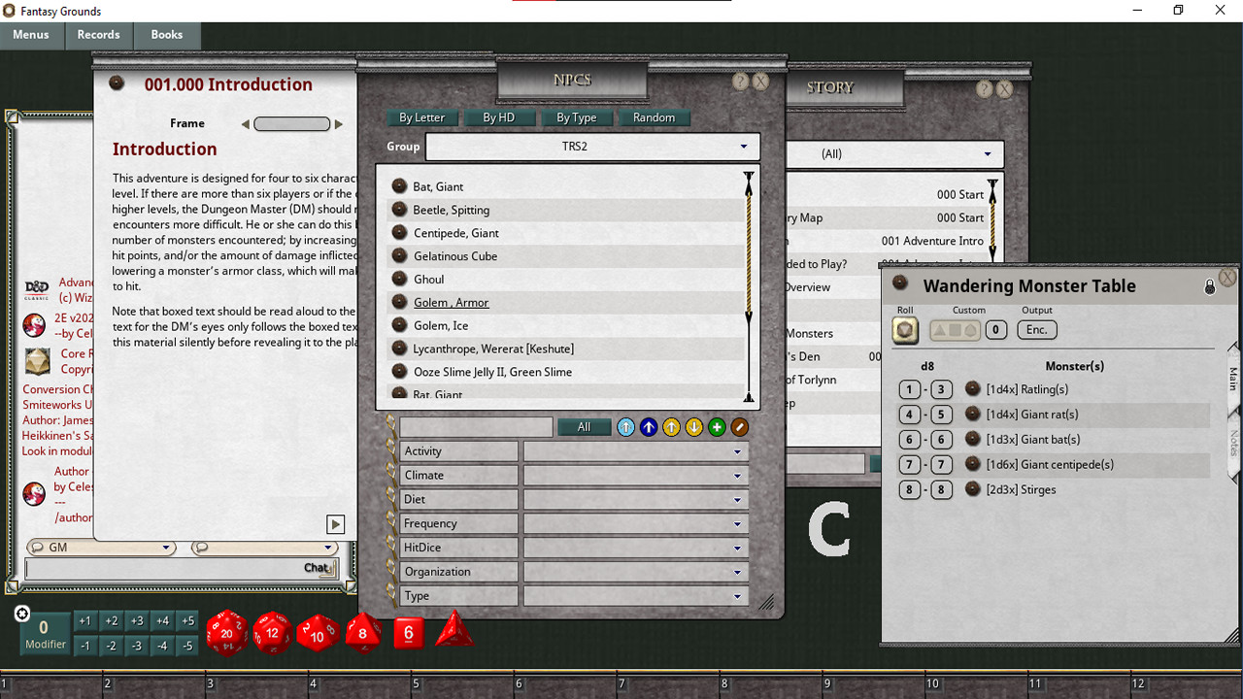Roll the d20 die in the dice tray
This screenshot has height=699, width=1243.
226,633
